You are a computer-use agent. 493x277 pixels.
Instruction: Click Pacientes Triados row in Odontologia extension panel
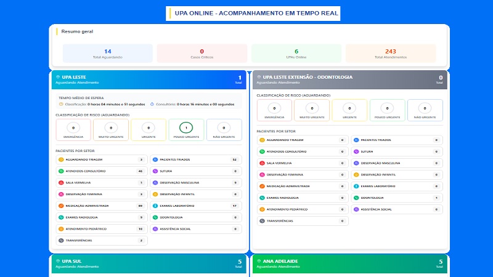[x=397, y=140]
